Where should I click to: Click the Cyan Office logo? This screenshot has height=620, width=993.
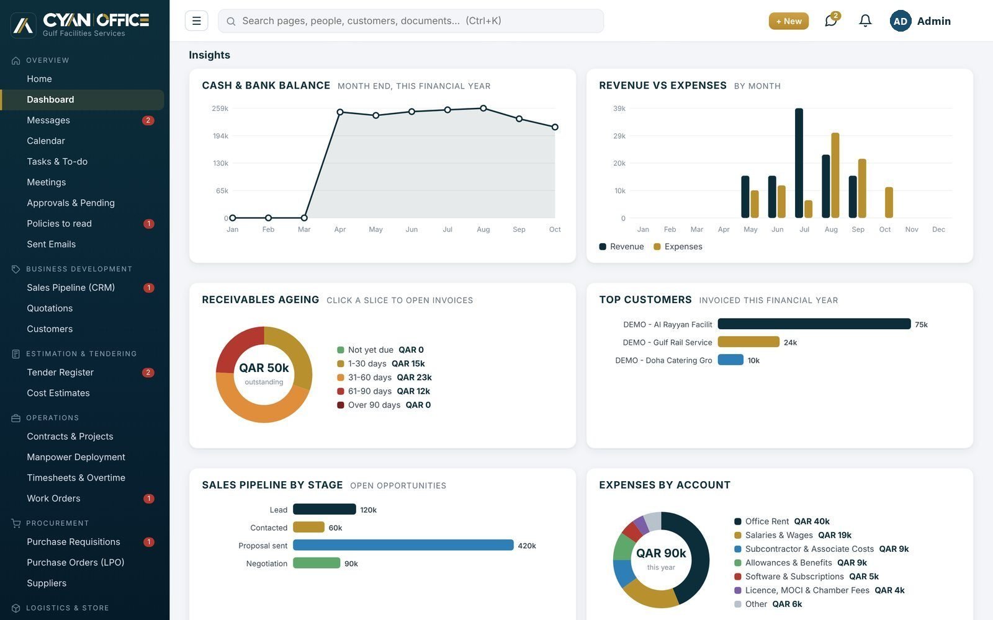pyautogui.click(x=80, y=24)
